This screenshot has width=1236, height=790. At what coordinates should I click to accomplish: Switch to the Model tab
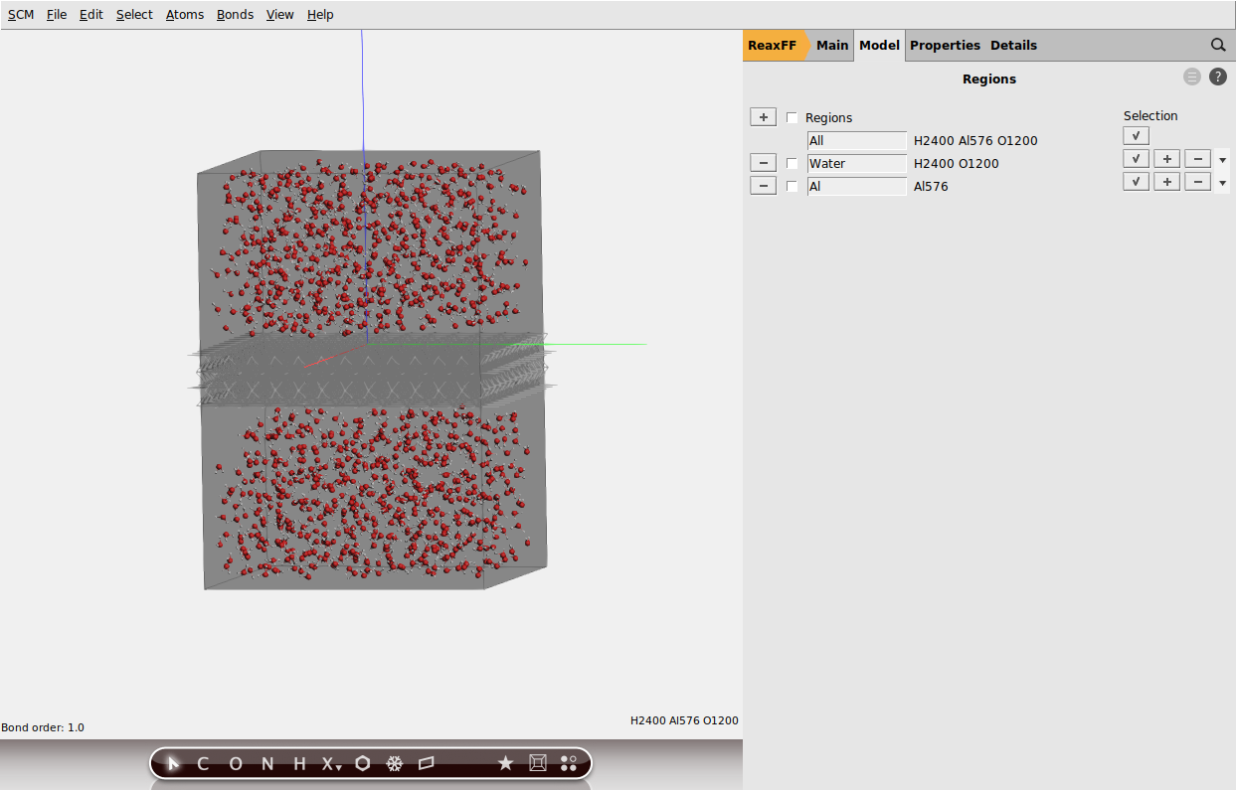(x=880, y=45)
